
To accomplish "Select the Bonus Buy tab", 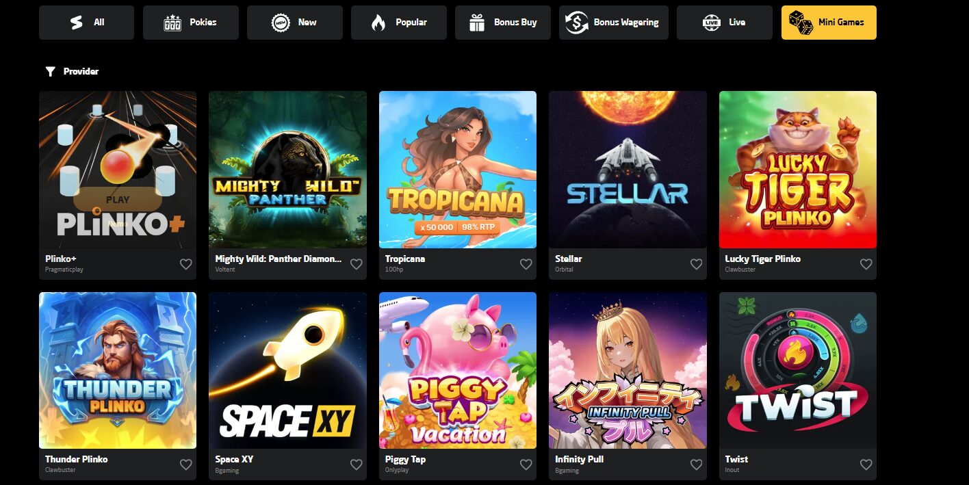I will point(503,23).
